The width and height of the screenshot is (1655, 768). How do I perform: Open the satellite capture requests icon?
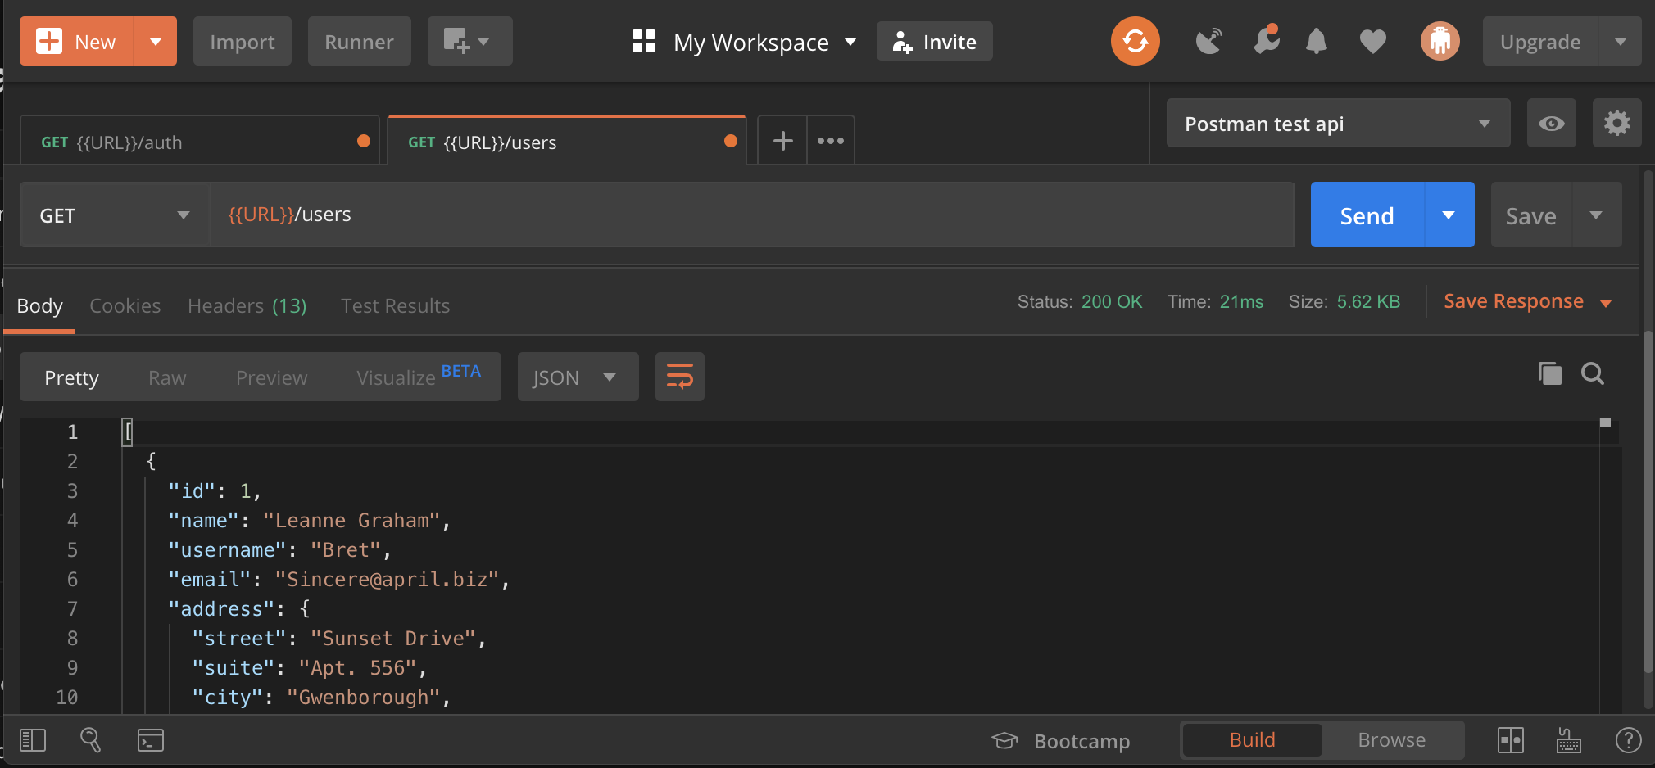(1208, 41)
